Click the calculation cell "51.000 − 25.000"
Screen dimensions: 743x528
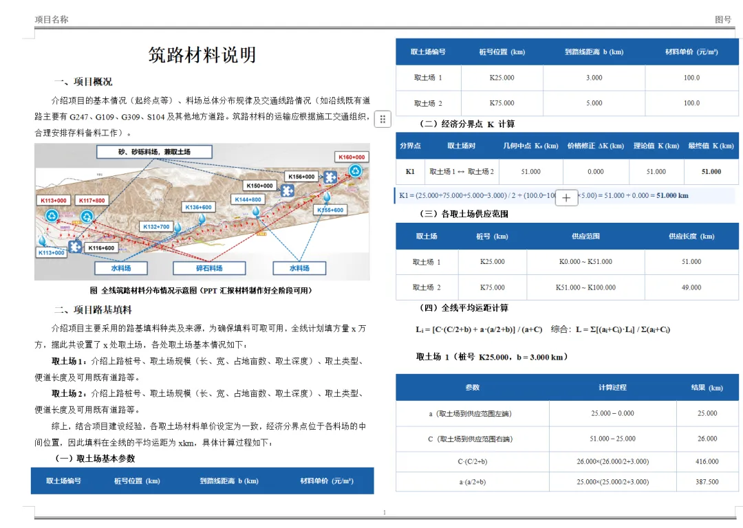coord(613,439)
